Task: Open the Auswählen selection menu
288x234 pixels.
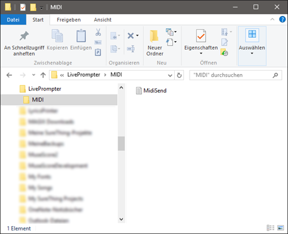Action: click(252, 46)
